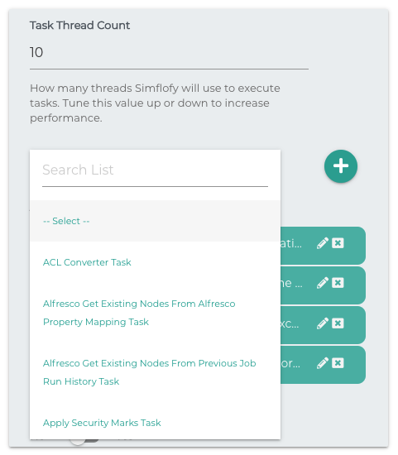Viewport: 398px width, 455px height.
Task: Select Alfresco Previous Job Run History Task
Action: coord(155,372)
